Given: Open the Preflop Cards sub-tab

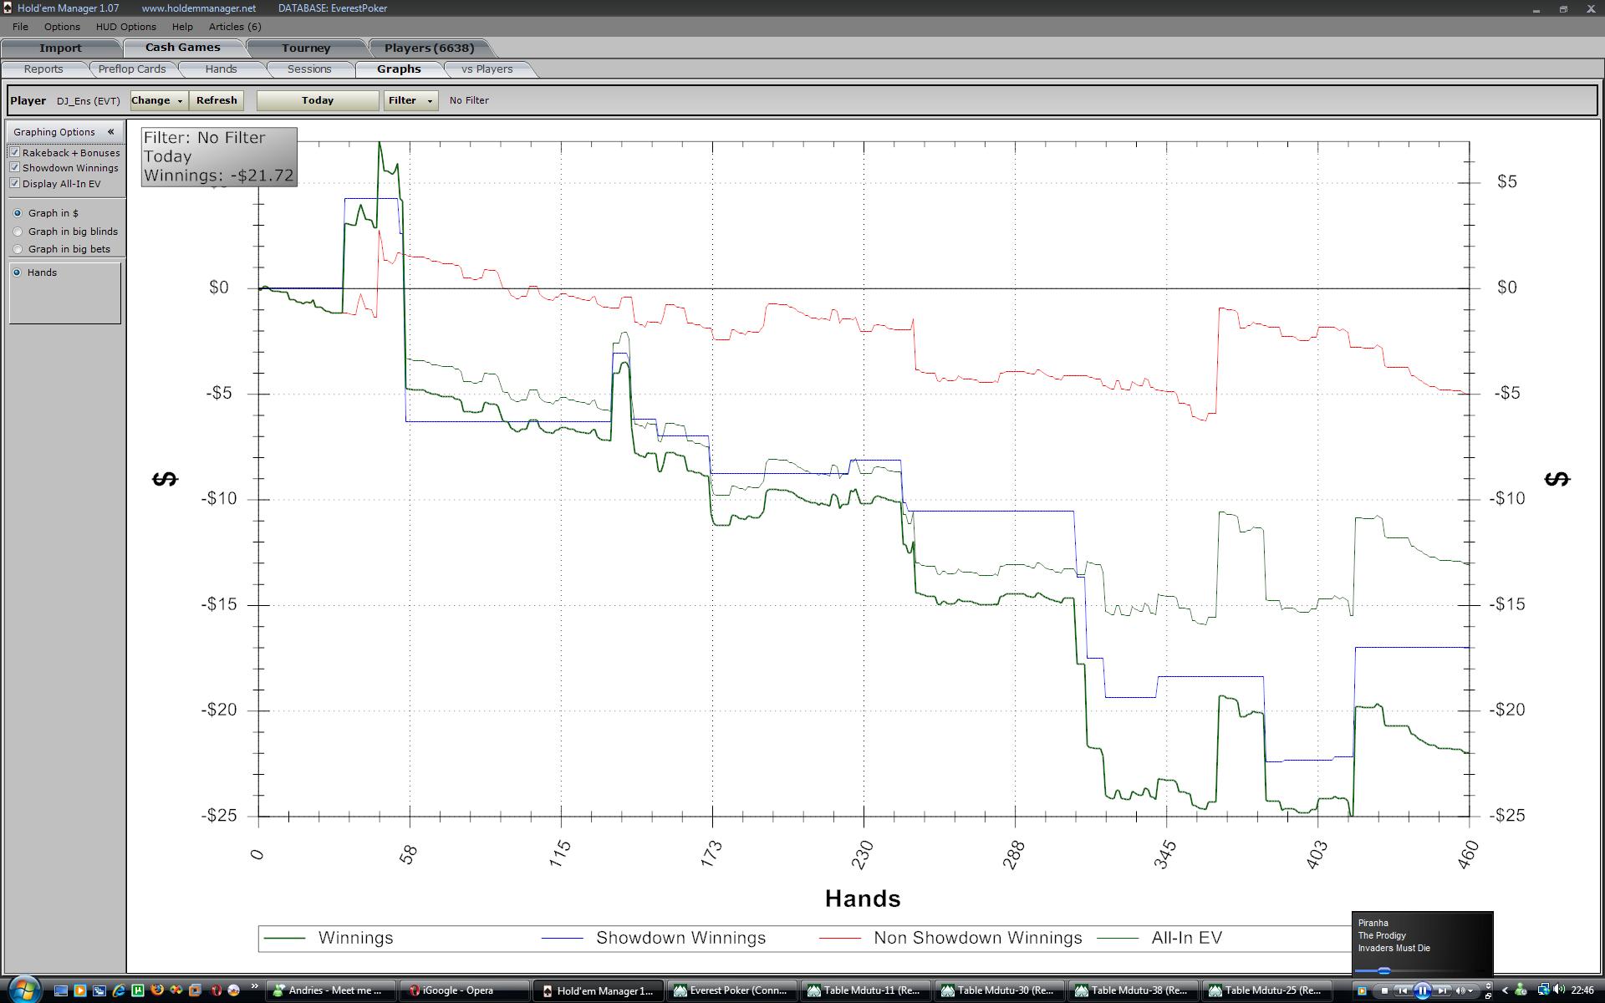Looking at the screenshot, I should 132,69.
